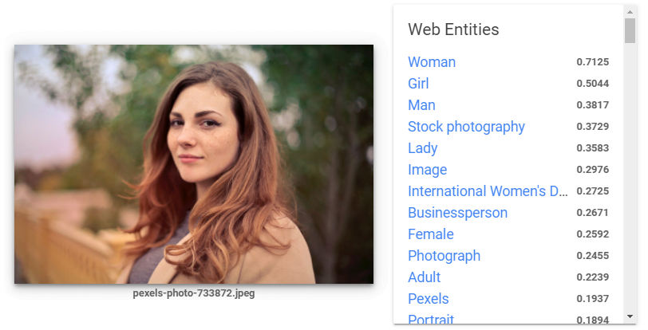The height and width of the screenshot is (330, 648).
Task: Select the Image entity link
Action: point(427,170)
